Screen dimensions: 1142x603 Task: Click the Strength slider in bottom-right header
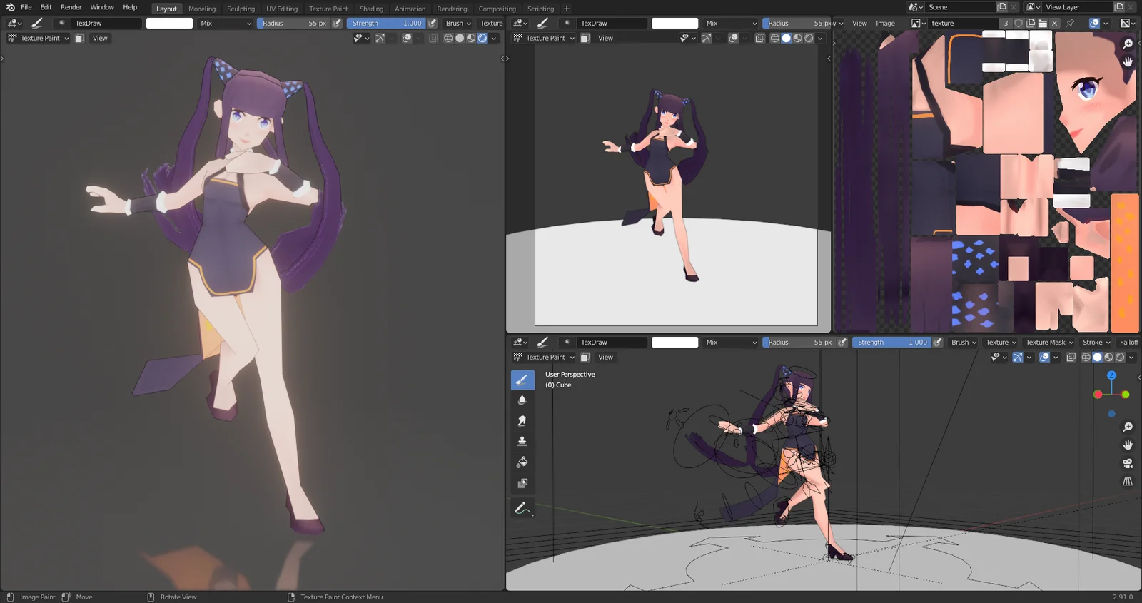pos(891,342)
